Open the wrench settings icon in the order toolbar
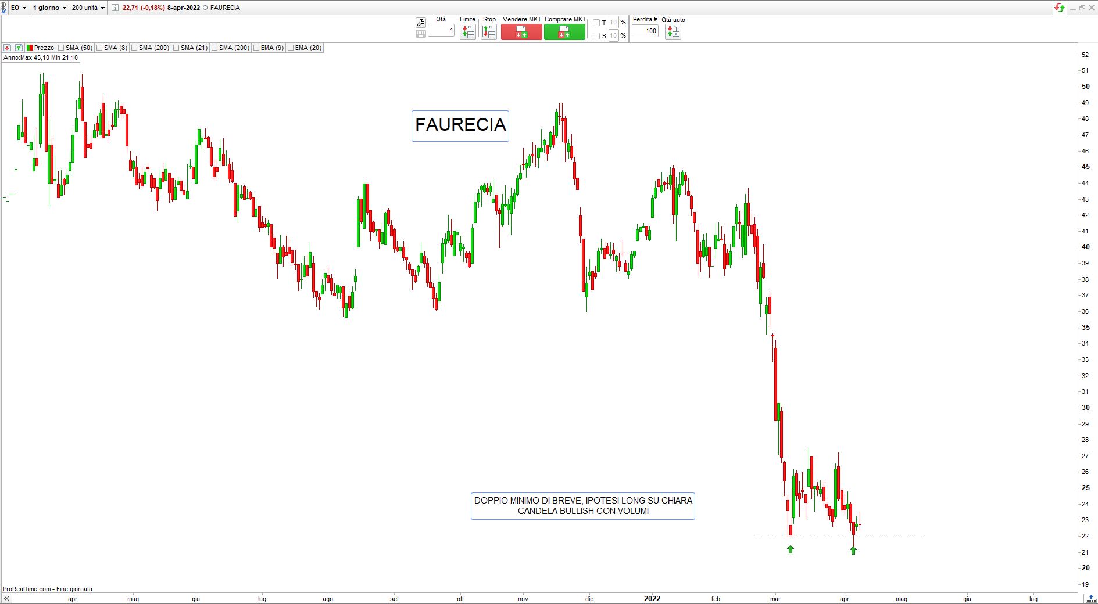Viewport: 1098px width, 604px height. click(421, 22)
